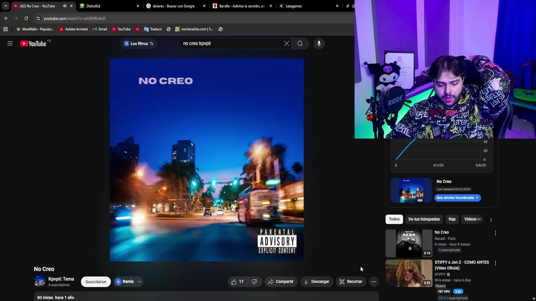
Task: Clear the search box with the X
Action: (x=286, y=43)
